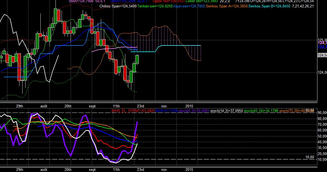
Task: Click 60,00 on the indicator scale
Action: pyautogui.click(x=322, y=130)
